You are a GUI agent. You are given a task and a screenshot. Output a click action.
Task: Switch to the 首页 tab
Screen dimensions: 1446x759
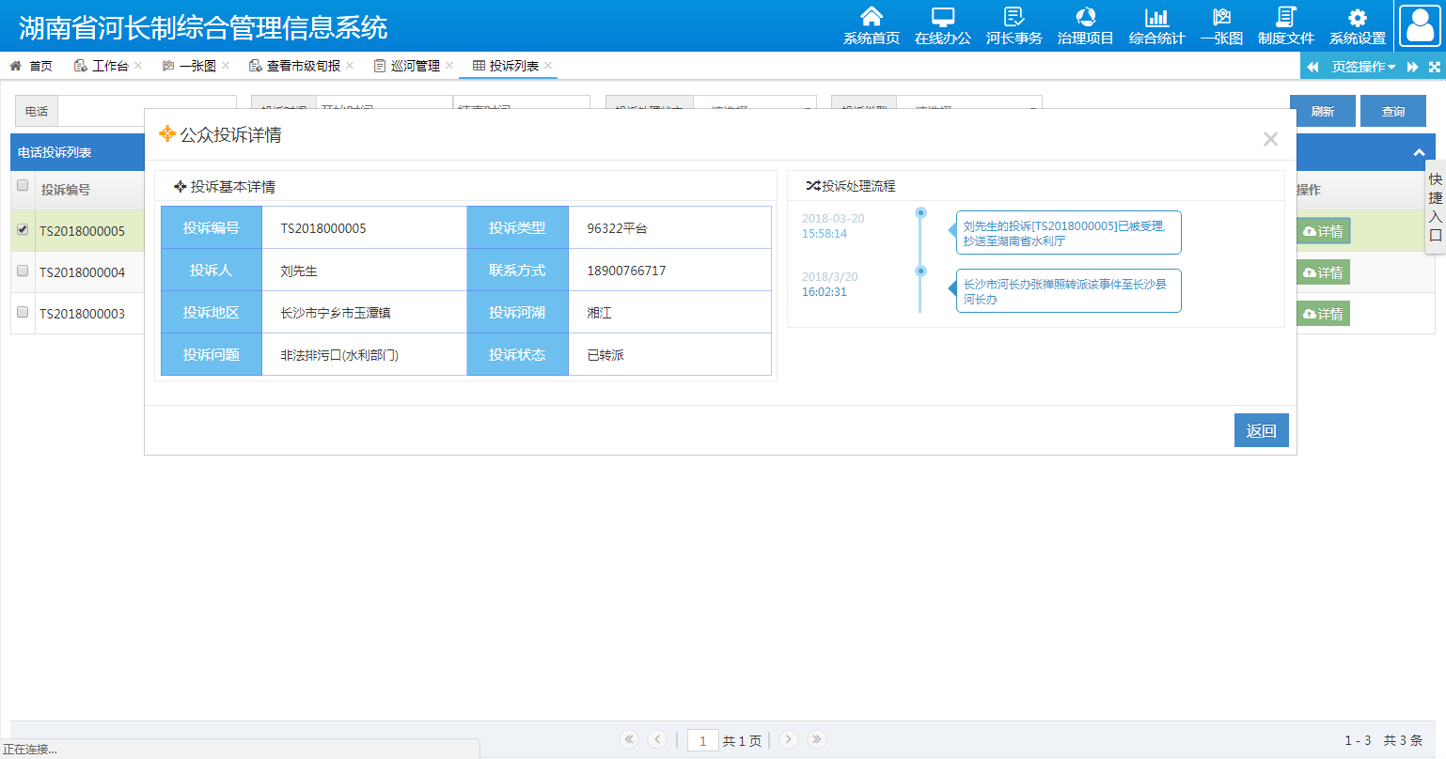coord(31,66)
